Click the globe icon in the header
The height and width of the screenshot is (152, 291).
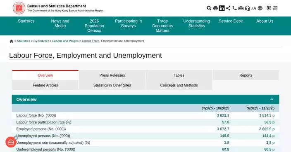point(260,8)
